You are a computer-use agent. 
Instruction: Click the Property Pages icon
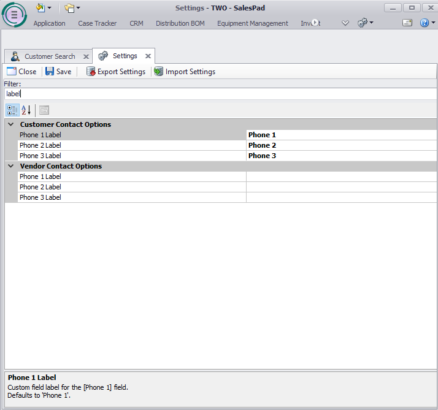pyautogui.click(x=44, y=110)
